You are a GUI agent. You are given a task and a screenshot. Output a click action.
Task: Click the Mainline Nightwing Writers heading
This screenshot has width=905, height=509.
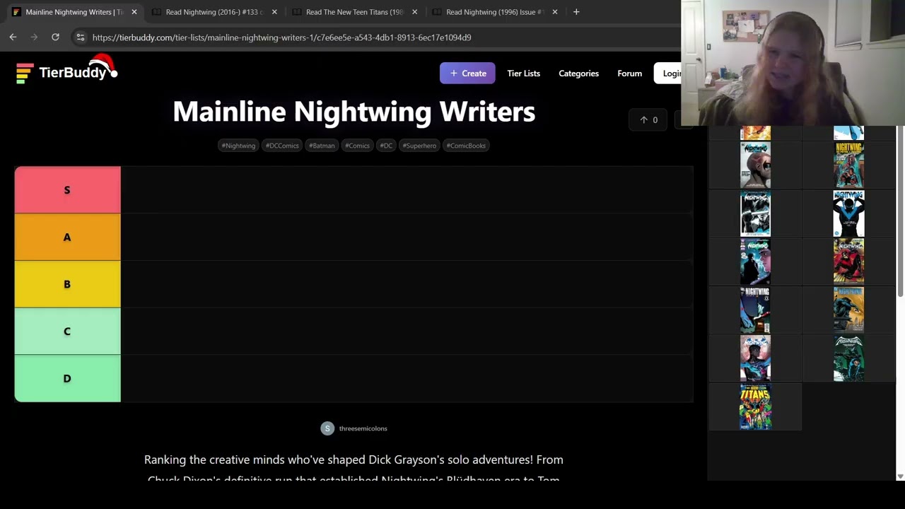pos(354,112)
